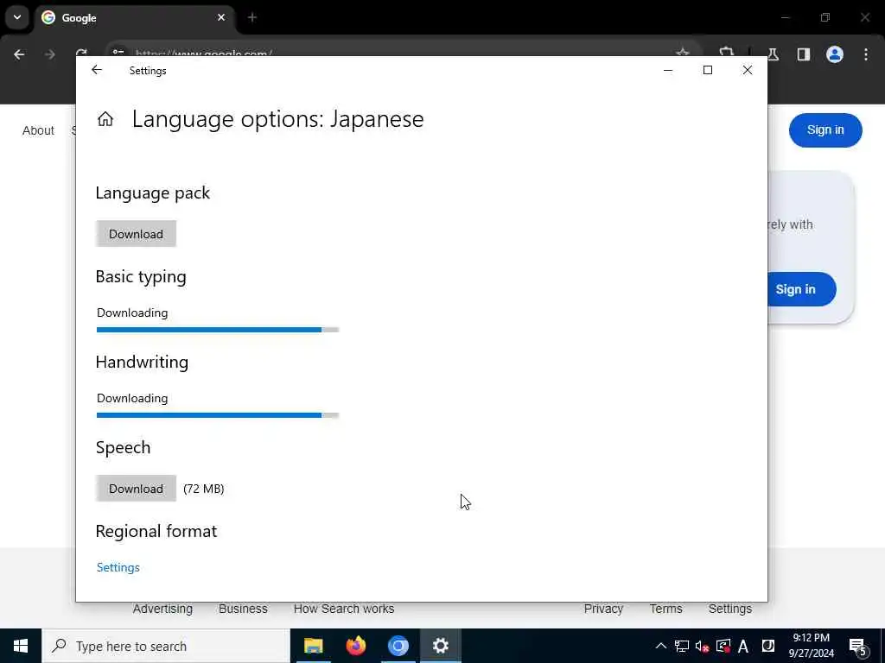Open Regional format Settings link
885x663 pixels.
pyautogui.click(x=118, y=568)
